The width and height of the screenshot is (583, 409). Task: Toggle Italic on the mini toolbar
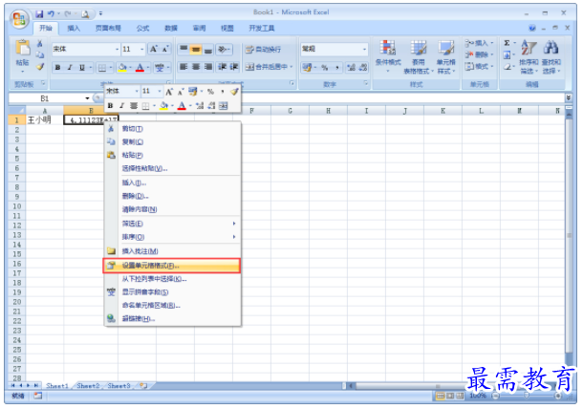tap(121, 106)
